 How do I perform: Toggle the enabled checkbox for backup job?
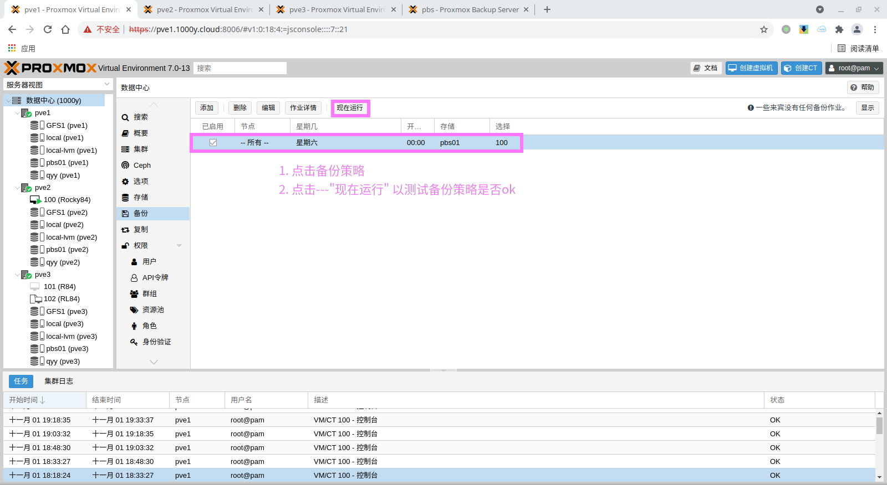213,143
